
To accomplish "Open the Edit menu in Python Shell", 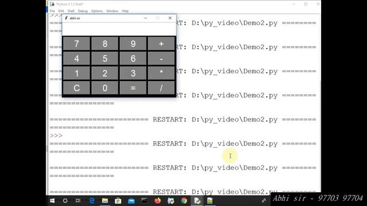I will point(61,11).
